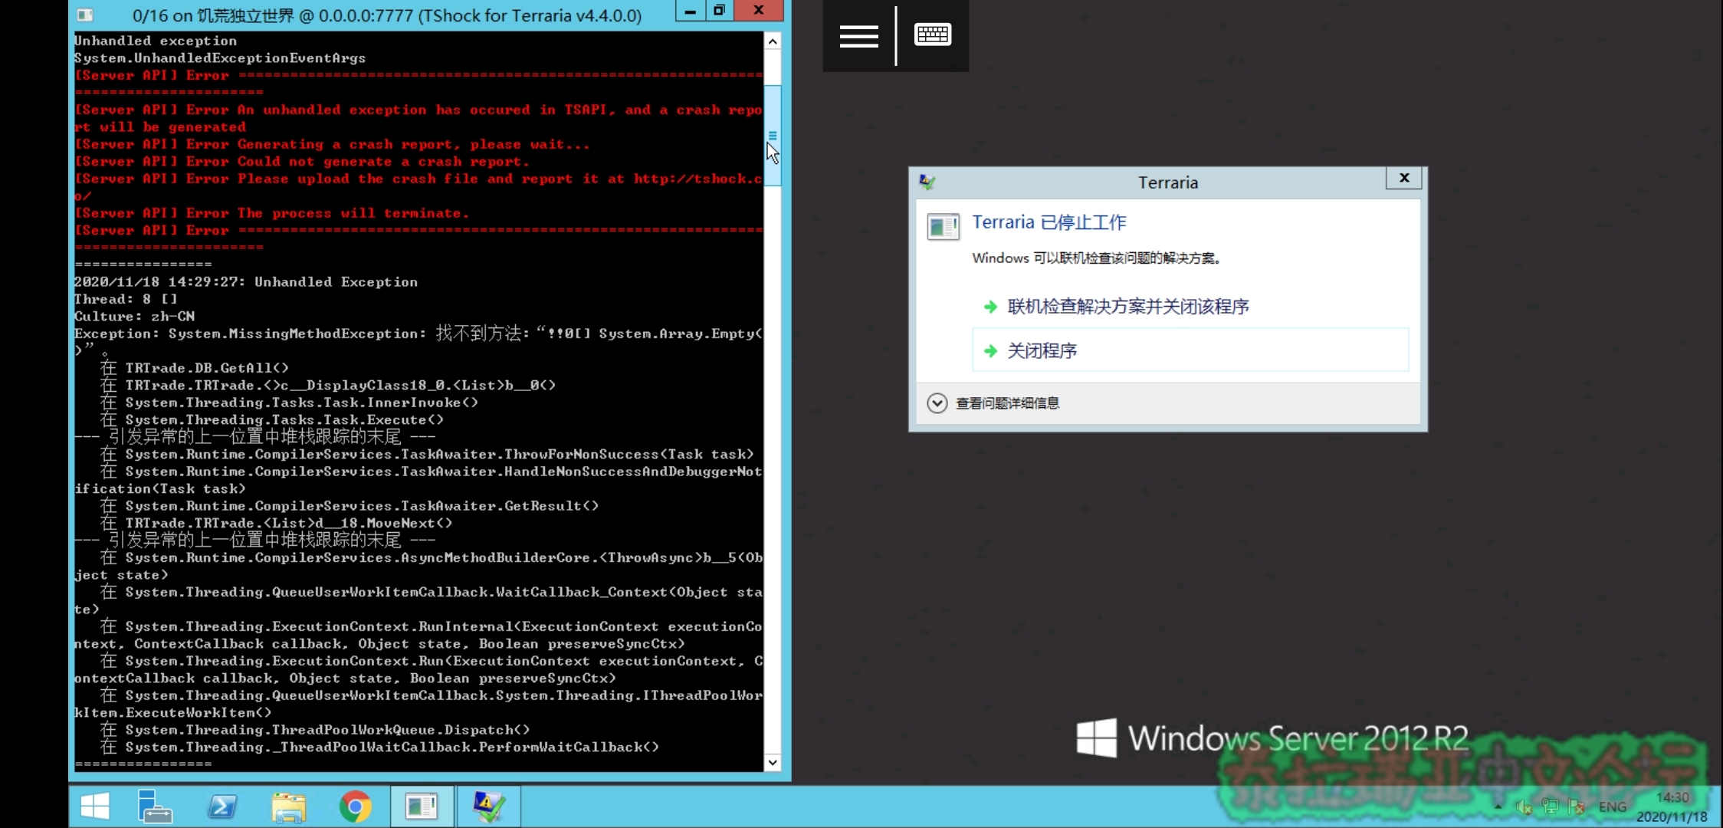Viewport: 1723px width, 828px height.
Task: Choose '关闭程序' to close the program
Action: pos(1190,350)
